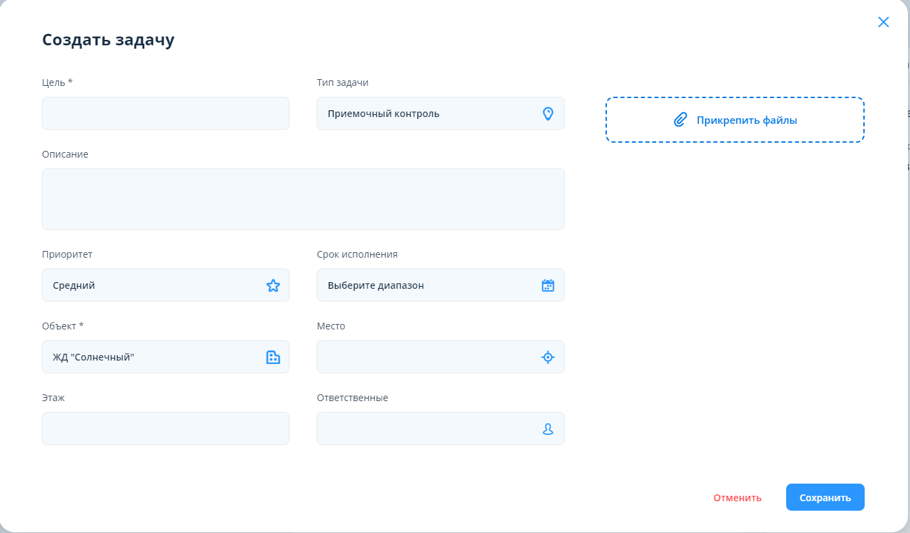Open the empty Место selector field
This screenshot has height=533, width=910.
[x=426, y=357]
